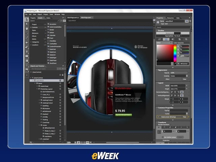Click the Opacity 100% value field
Image resolution: width=216 pixels, height=162 pixels.
coord(179,73)
